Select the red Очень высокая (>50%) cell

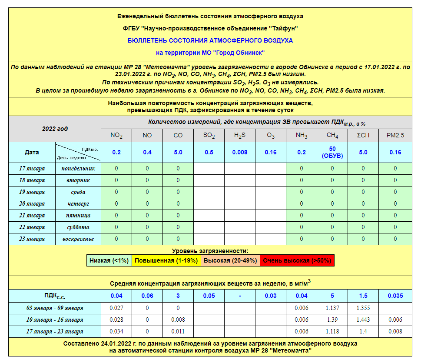click(297, 261)
